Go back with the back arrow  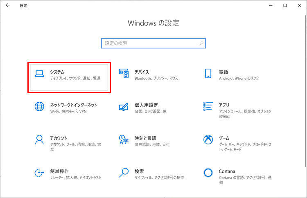[8, 5]
